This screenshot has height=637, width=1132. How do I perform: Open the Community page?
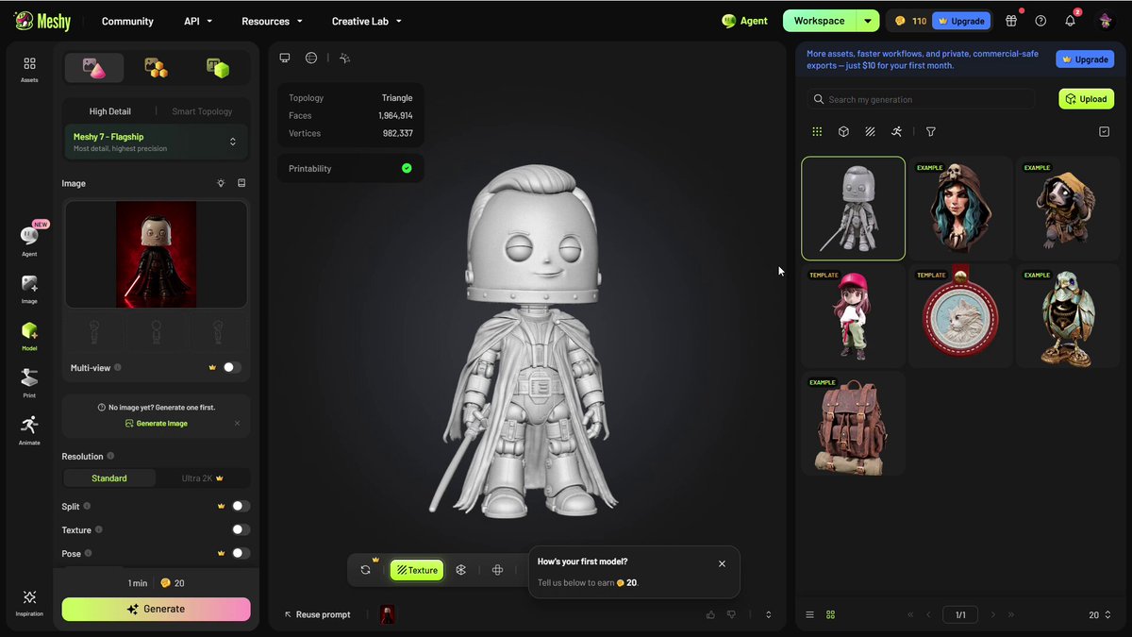127,21
